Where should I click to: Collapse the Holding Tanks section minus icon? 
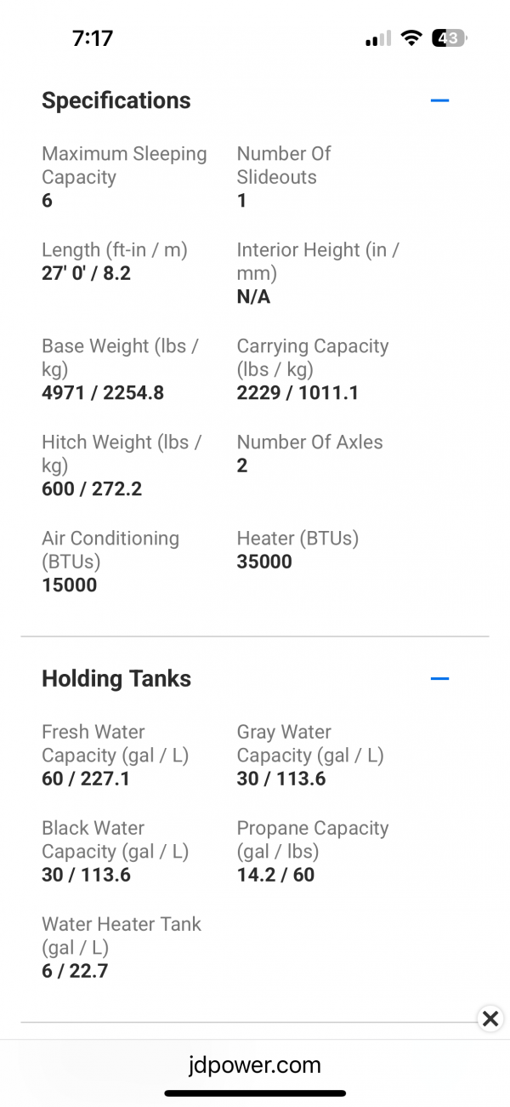tap(439, 679)
